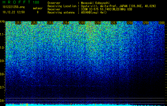Click the 1254 time marker
The width and height of the screenshot is (167, 106).
66,23
